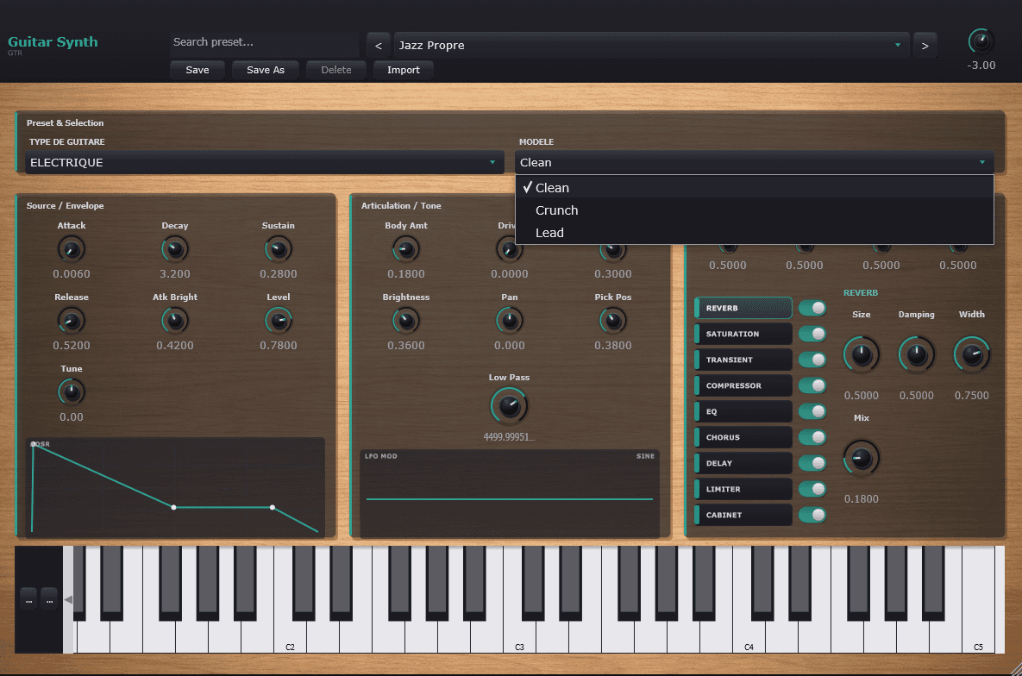1022x676 pixels.
Task: Toggle the Cabinet effect switch
Action: [812, 515]
